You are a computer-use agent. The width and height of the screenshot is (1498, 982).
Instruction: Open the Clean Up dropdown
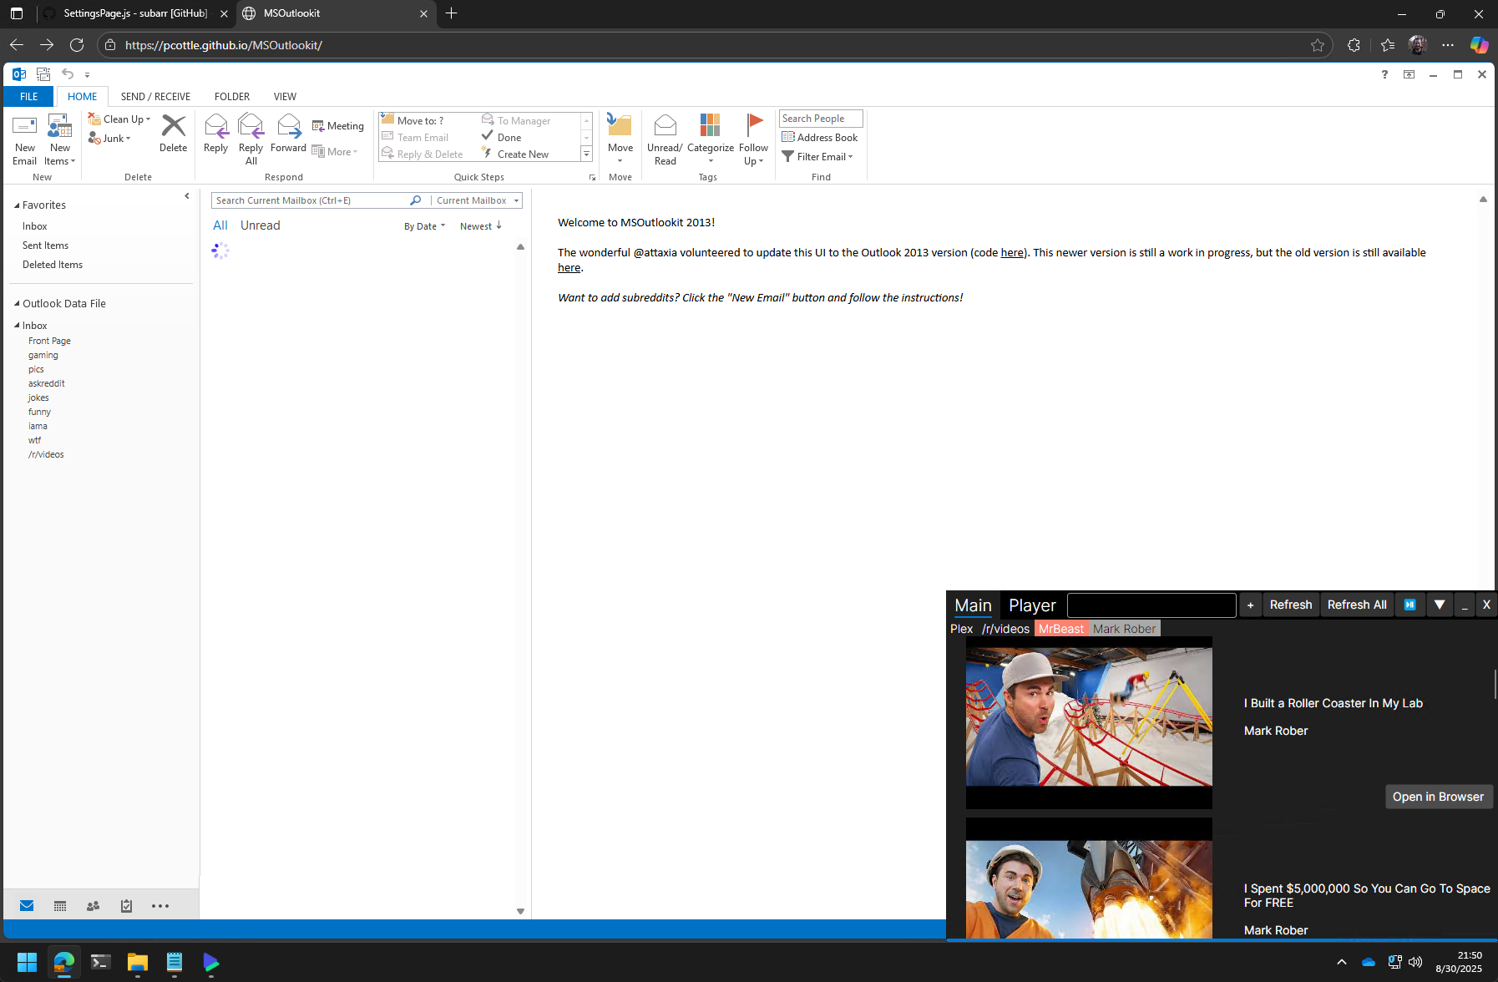[119, 119]
